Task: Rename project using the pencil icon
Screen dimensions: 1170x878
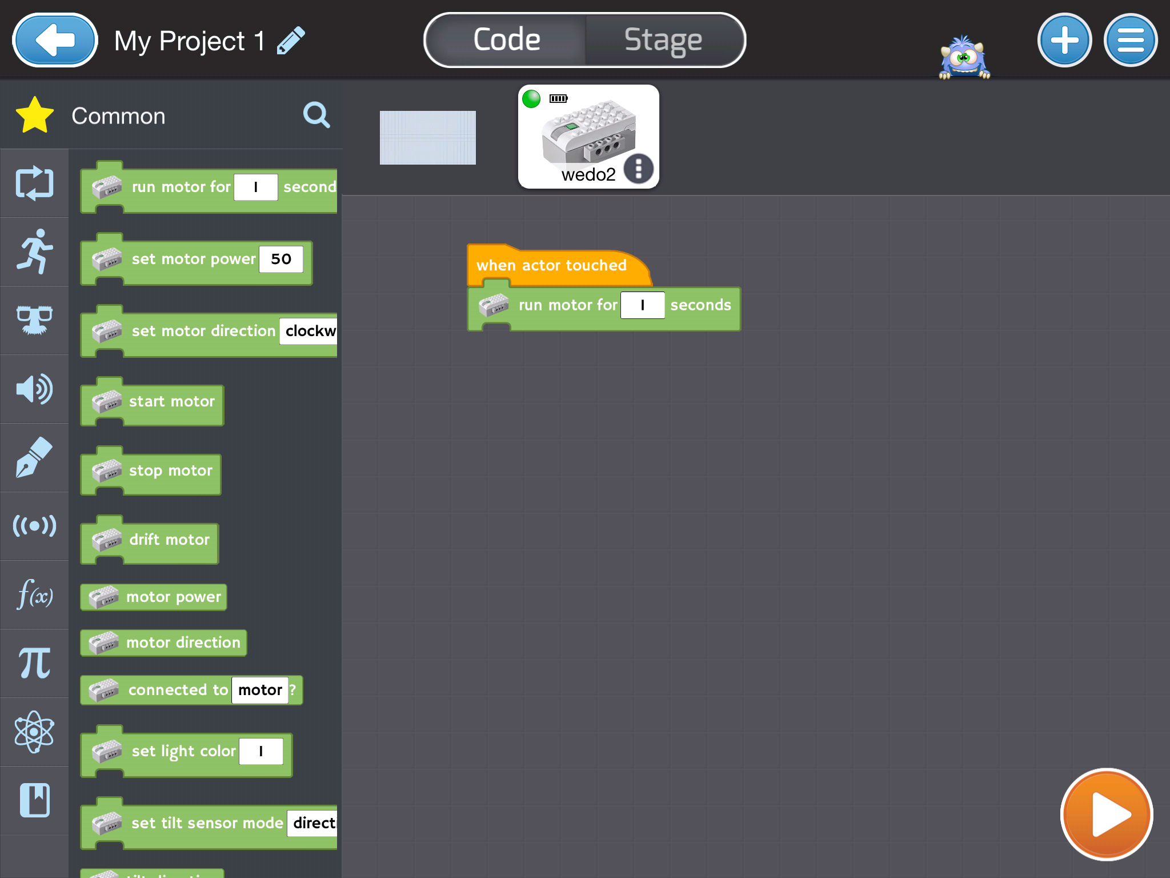Action: pyautogui.click(x=290, y=40)
